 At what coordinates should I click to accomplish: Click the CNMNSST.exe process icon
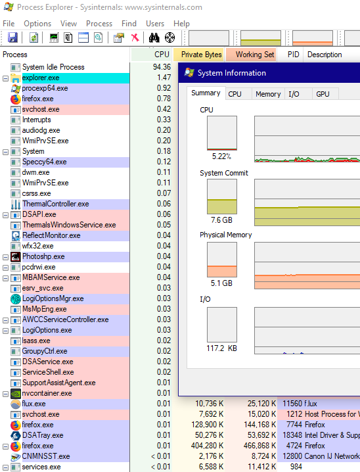[15, 456]
